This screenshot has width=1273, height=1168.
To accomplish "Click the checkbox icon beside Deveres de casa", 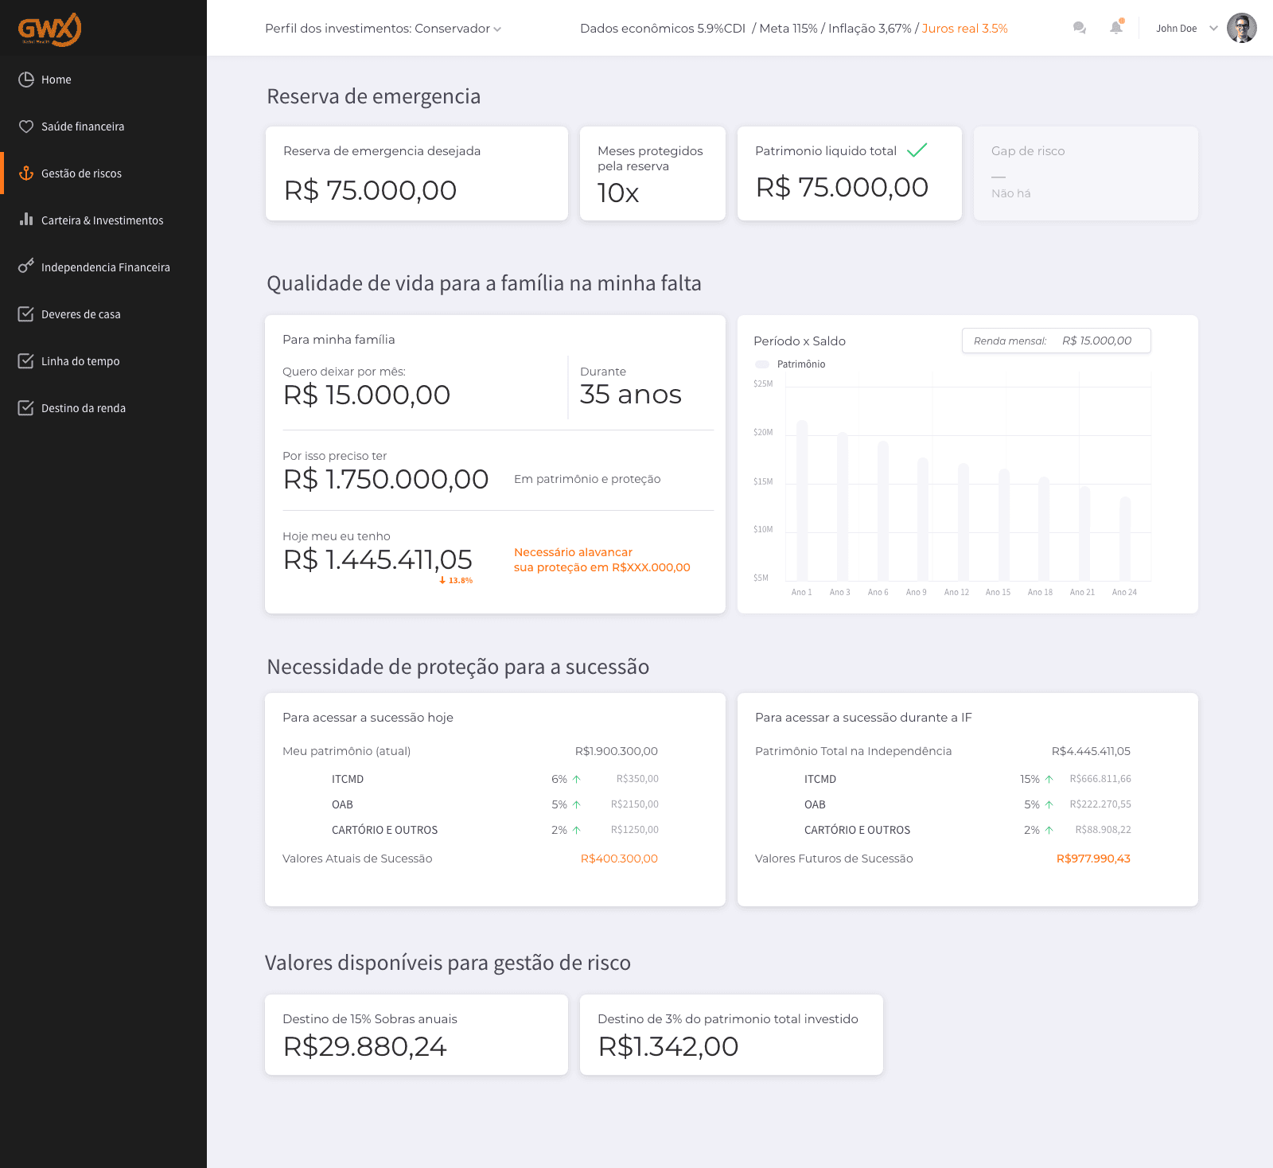I will click(x=26, y=313).
